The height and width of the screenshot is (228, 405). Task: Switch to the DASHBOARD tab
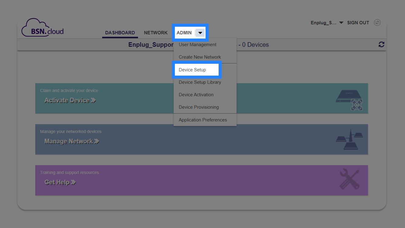[120, 32]
